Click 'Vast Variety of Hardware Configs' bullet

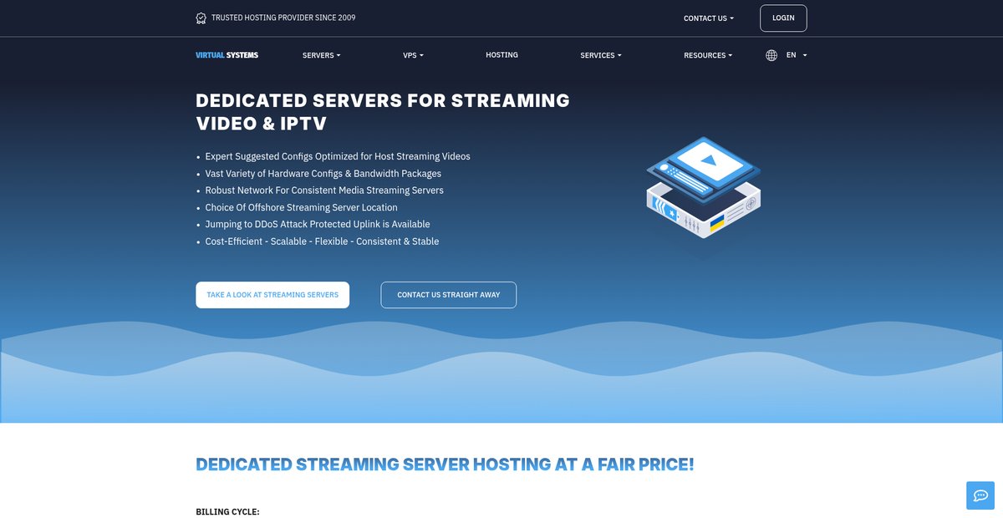323,174
